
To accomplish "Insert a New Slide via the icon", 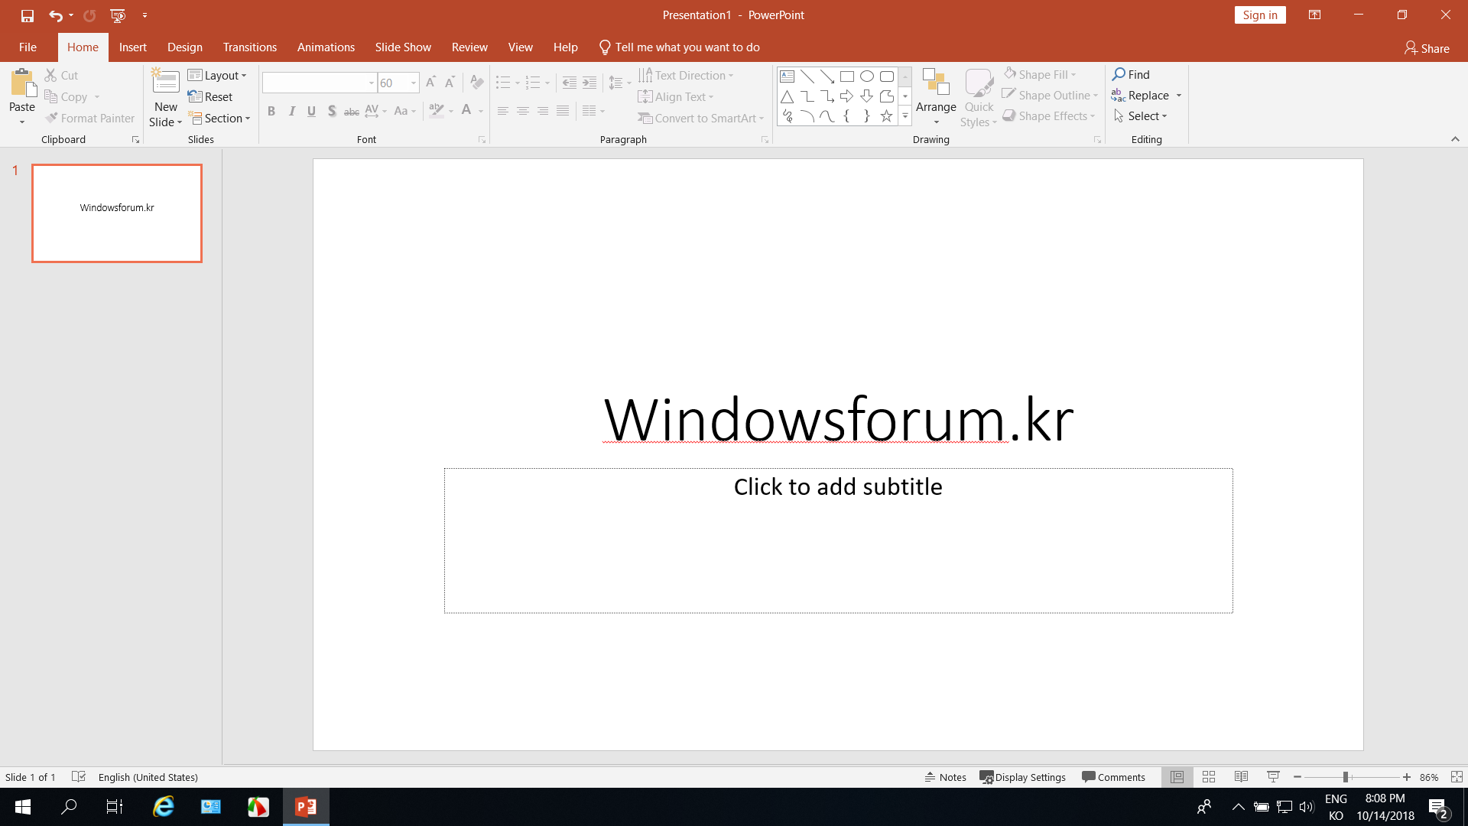I will pos(165,83).
